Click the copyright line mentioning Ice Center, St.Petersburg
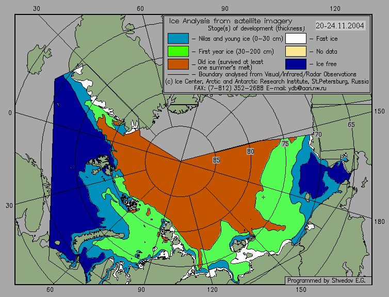 (267, 81)
